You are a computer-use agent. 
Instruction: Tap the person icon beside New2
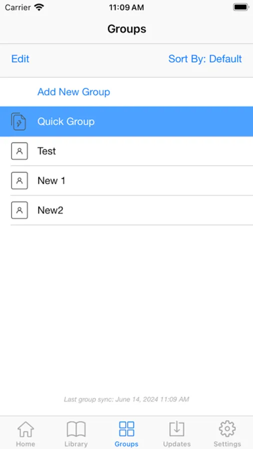click(19, 210)
